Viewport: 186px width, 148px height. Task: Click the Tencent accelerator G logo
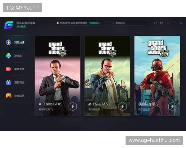[x=9, y=25]
